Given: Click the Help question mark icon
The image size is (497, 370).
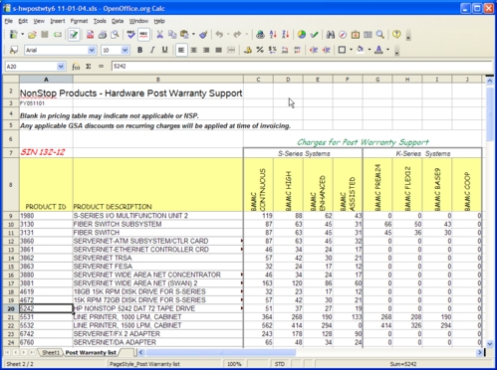Looking at the screenshot, I should [x=396, y=35].
